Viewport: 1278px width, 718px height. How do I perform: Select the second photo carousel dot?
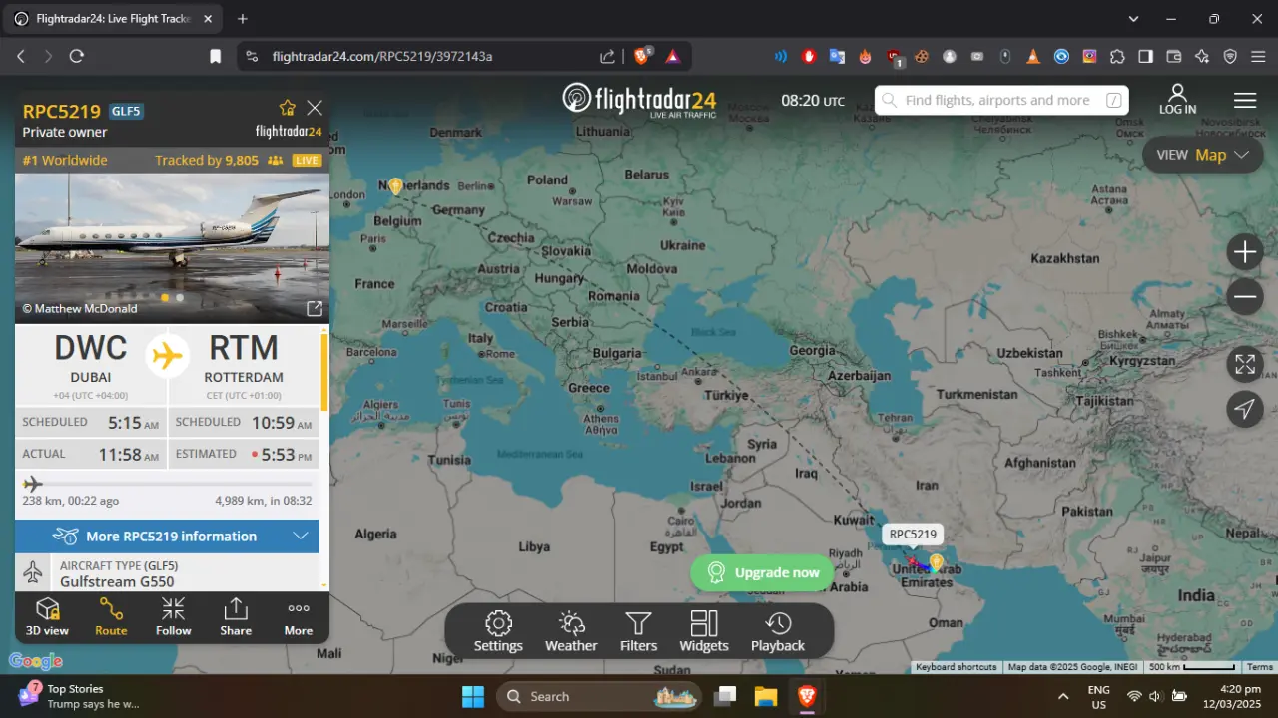point(180,297)
